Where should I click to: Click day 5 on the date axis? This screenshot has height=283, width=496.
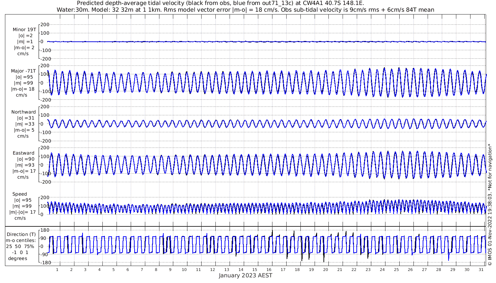pyautogui.click(x=113, y=270)
